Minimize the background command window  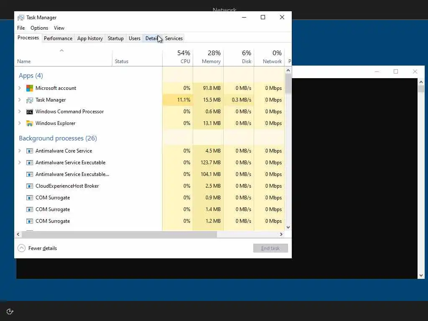tap(377, 71)
